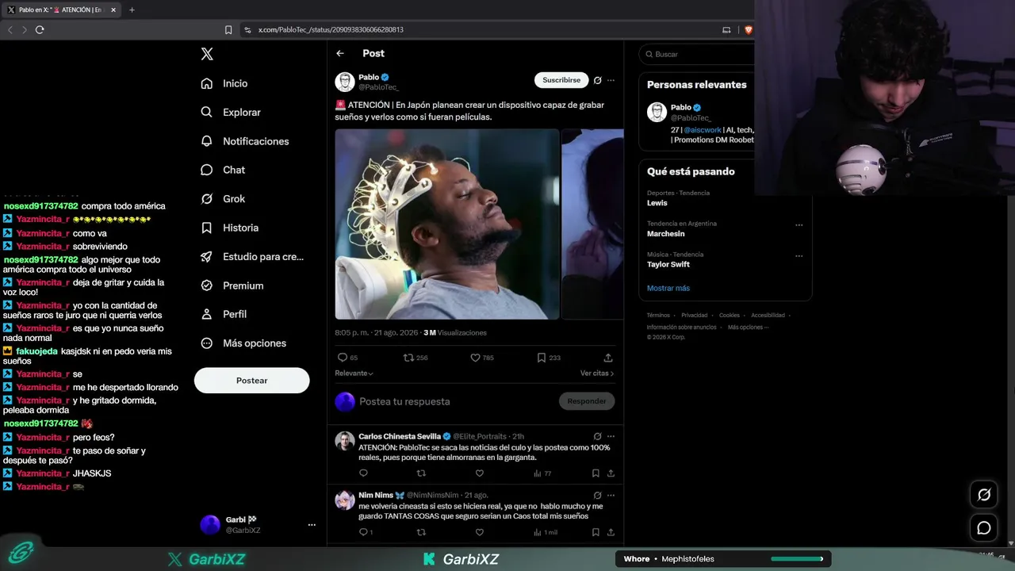Open Pablo's profile avatar on the post

coord(345,82)
